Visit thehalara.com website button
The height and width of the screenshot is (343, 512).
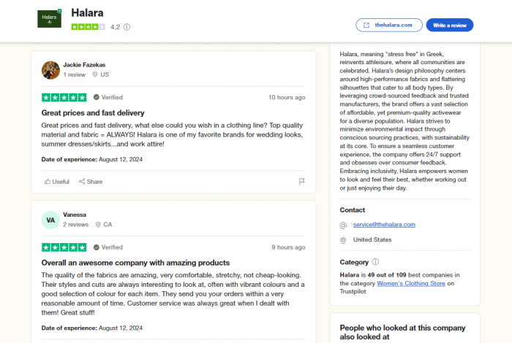(x=389, y=25)
